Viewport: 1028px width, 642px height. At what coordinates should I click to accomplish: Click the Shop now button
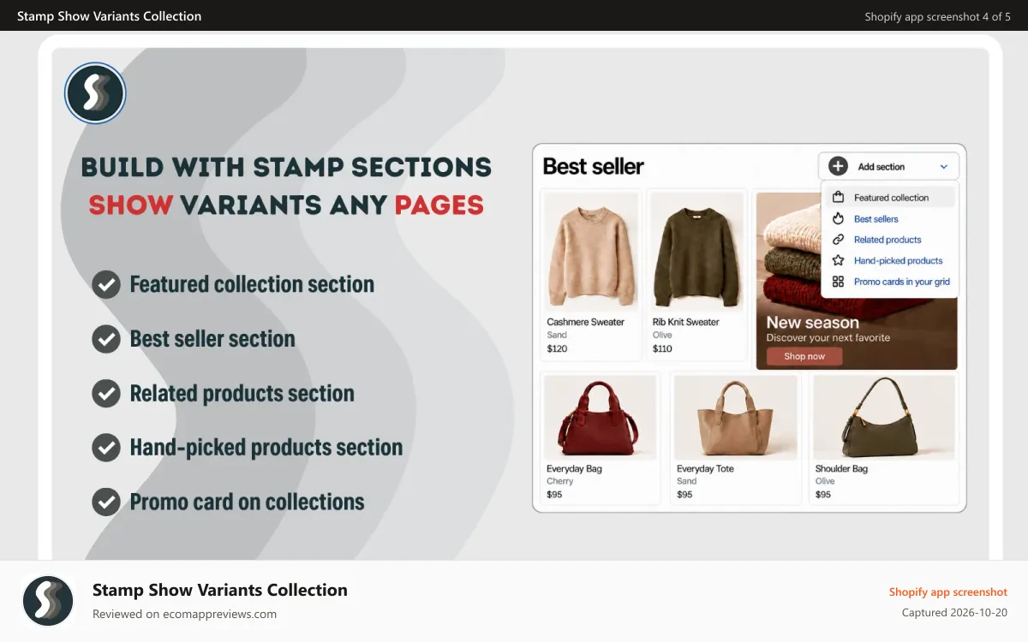coord(804,357)
